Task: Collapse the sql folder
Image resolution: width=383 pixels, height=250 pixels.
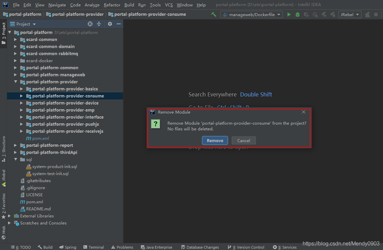Action: point(15,160)
